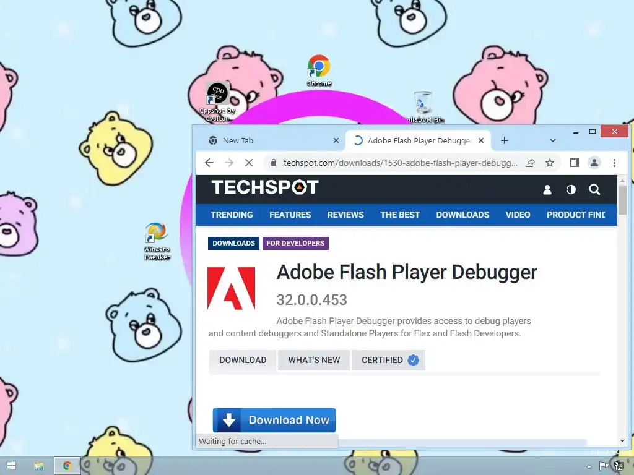Click the TechSpot logo
The width and height of the screenshot is (634, 475).
[x=265, y=187]
